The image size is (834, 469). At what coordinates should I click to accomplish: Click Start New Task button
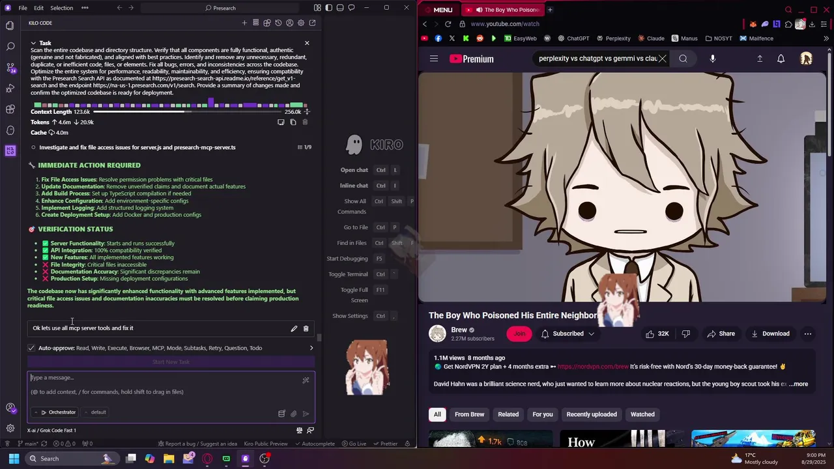(171, 362)
